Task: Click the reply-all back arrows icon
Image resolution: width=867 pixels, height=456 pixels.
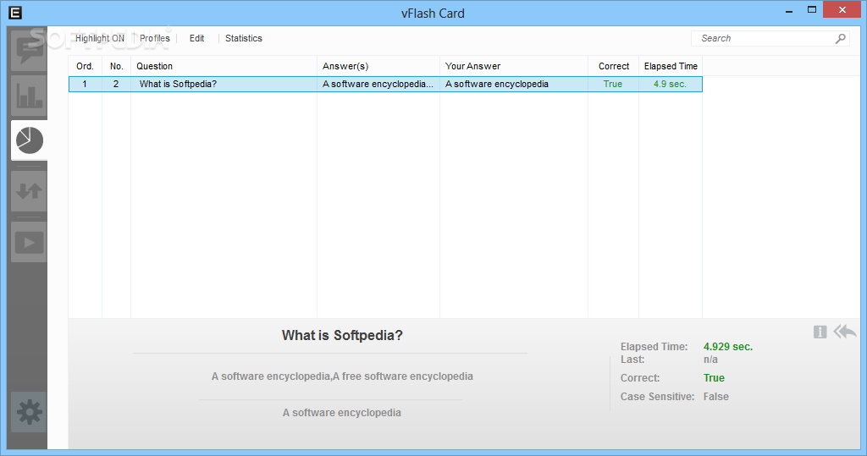Action: [845, 331]
